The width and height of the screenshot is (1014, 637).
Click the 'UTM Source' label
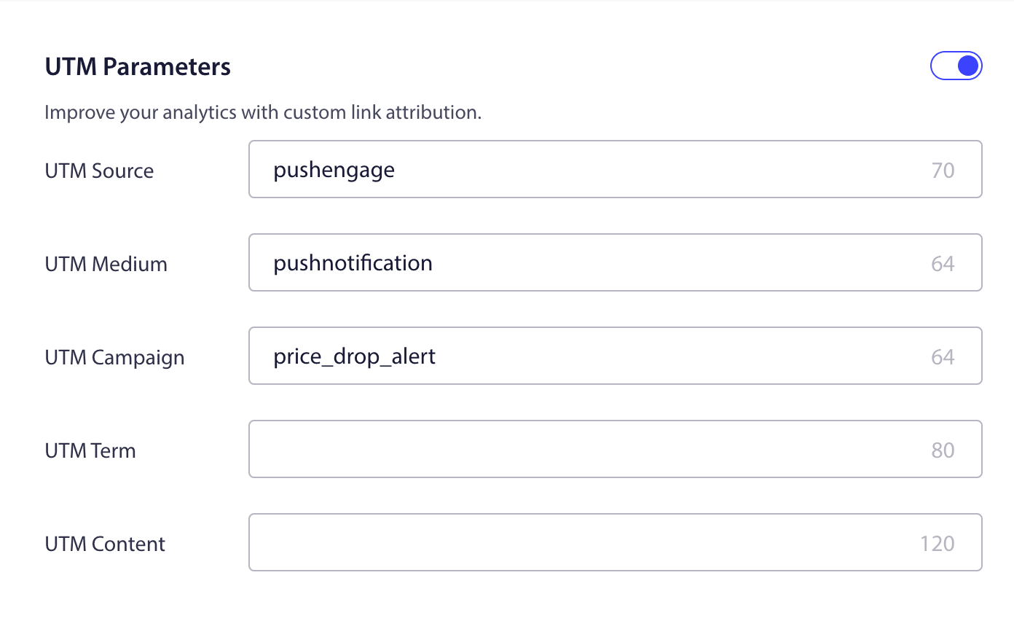(x=99, y=171)
